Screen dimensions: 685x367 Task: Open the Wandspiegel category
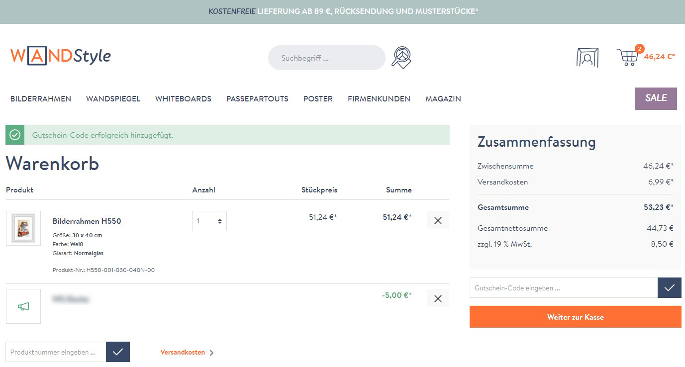(113, 99)
